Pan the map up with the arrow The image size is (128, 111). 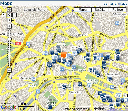coord(9,9)
